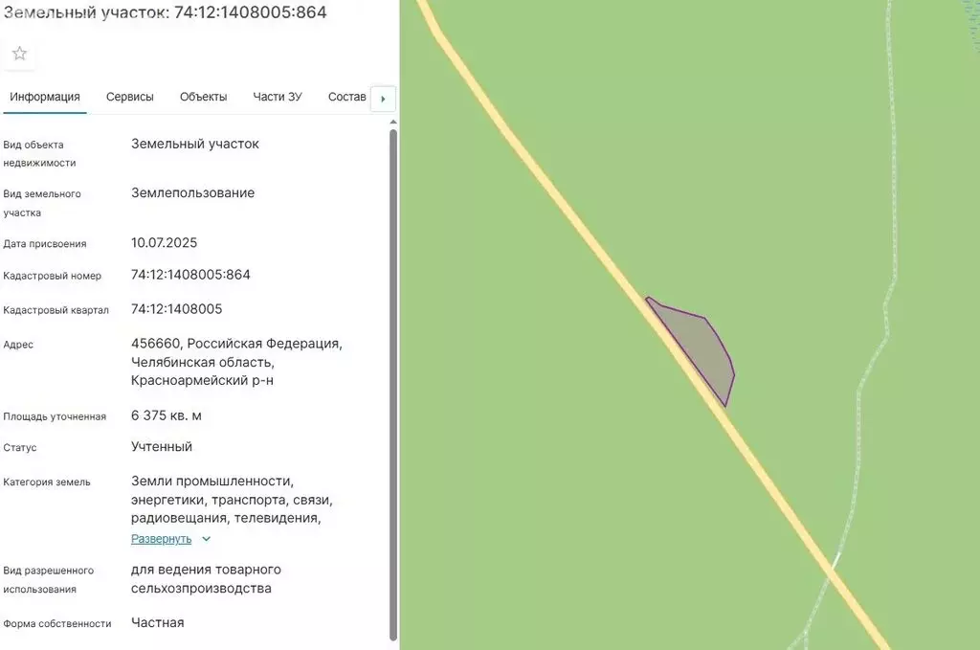Viewport: 980px width, 650px height.
Task: Show more tabs with right arrow button
Action: click(x=383, y=99)
